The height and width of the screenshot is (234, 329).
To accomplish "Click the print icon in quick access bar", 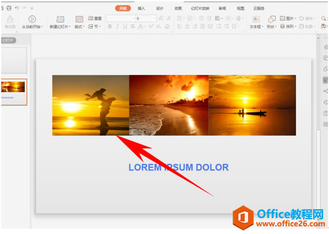I will pyautogui.click(x=9, y=8).
